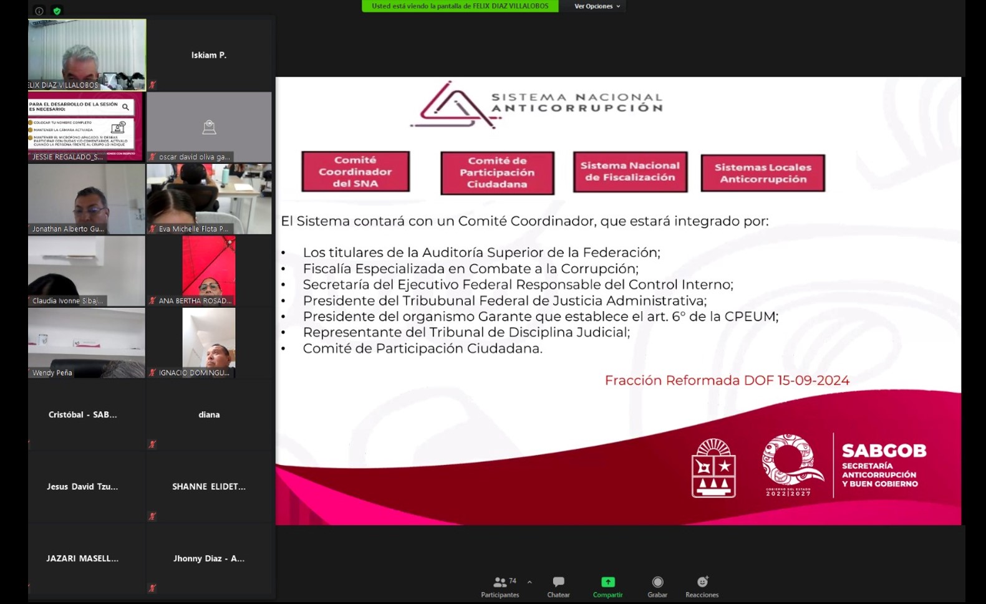Open the Chatear chat icon
The image size is (986, 604).
pyautogui.click(x=558, y=582)
